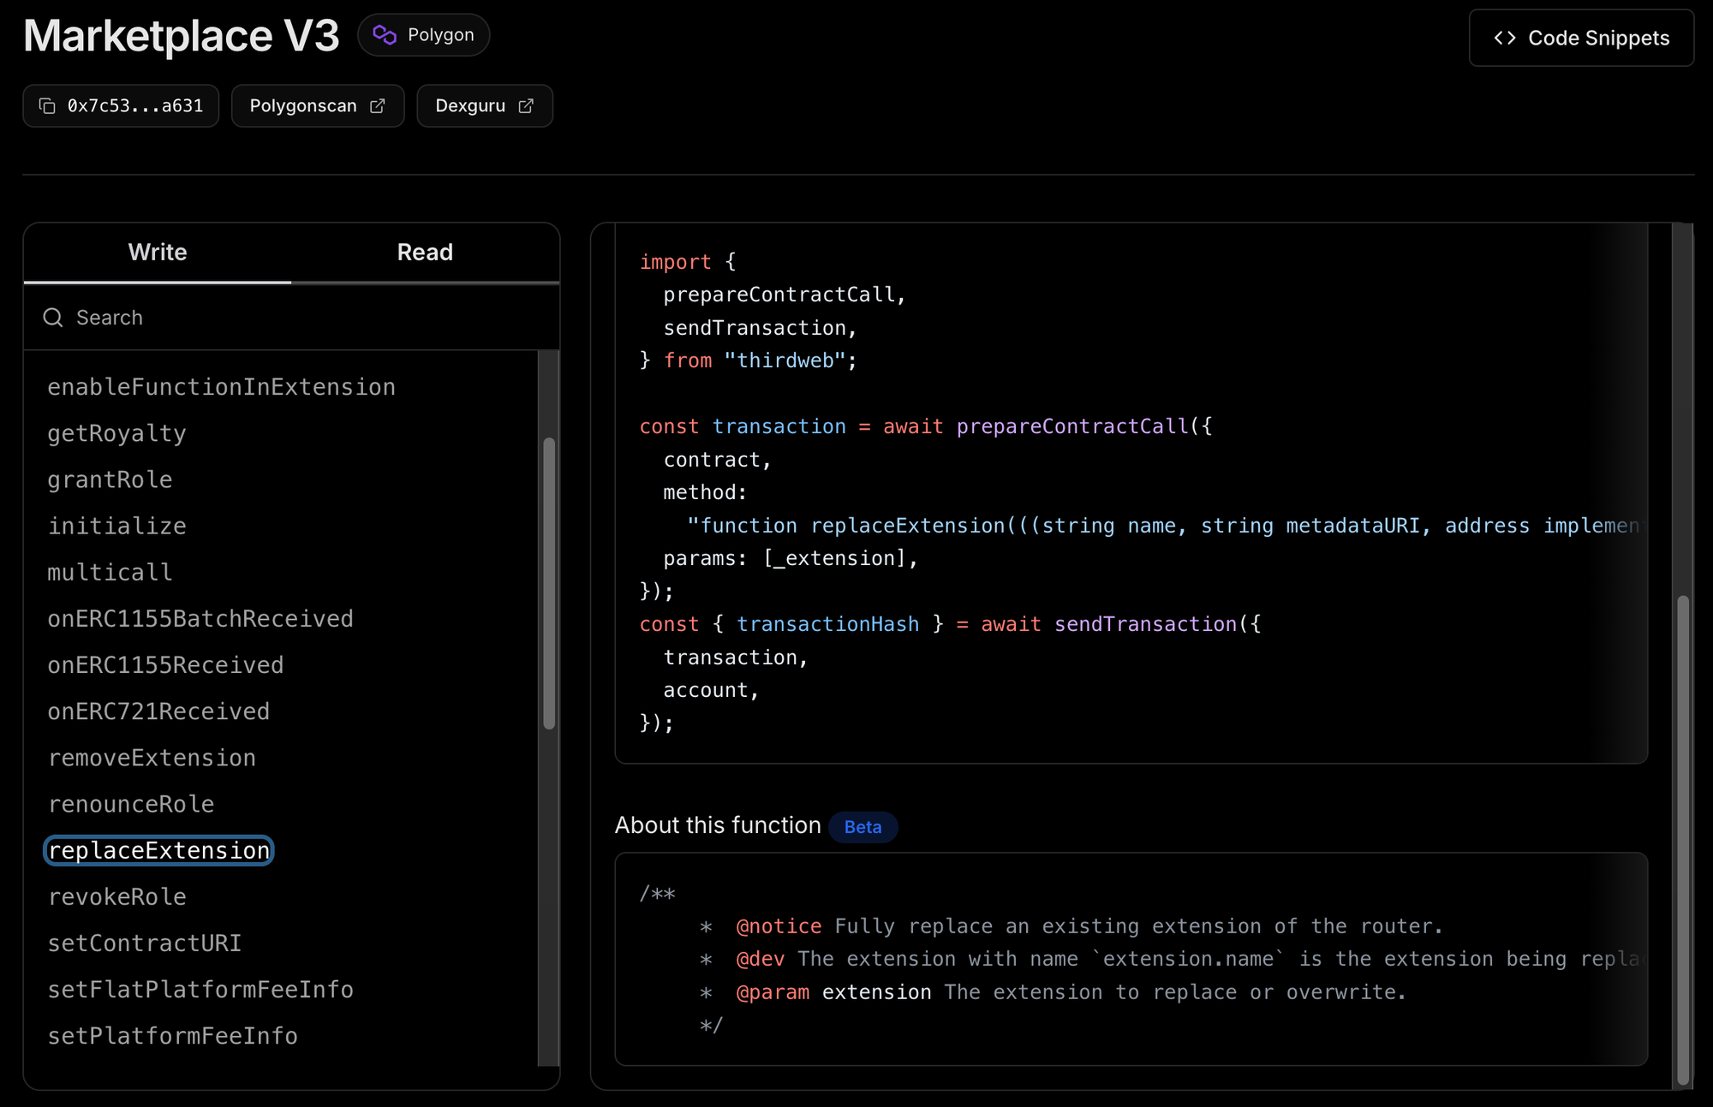Screen dimensions: 1713x1107
Task: Click external link icon on Polygonscan
Action: pos(378,106)
